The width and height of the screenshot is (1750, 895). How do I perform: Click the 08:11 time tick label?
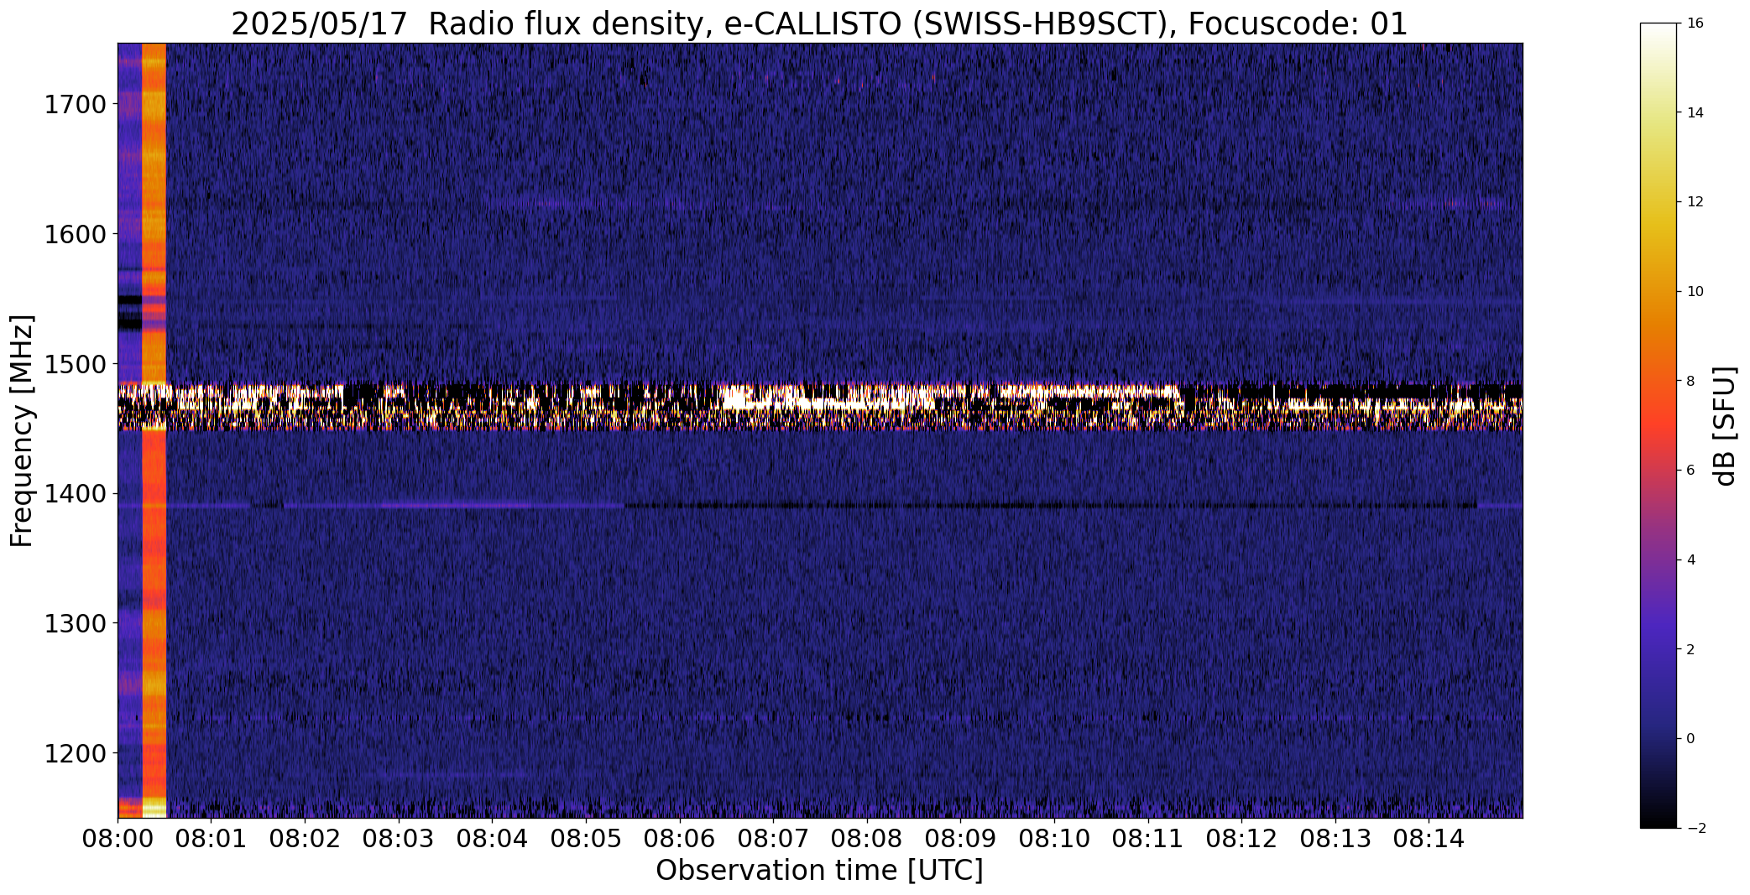1147,839
